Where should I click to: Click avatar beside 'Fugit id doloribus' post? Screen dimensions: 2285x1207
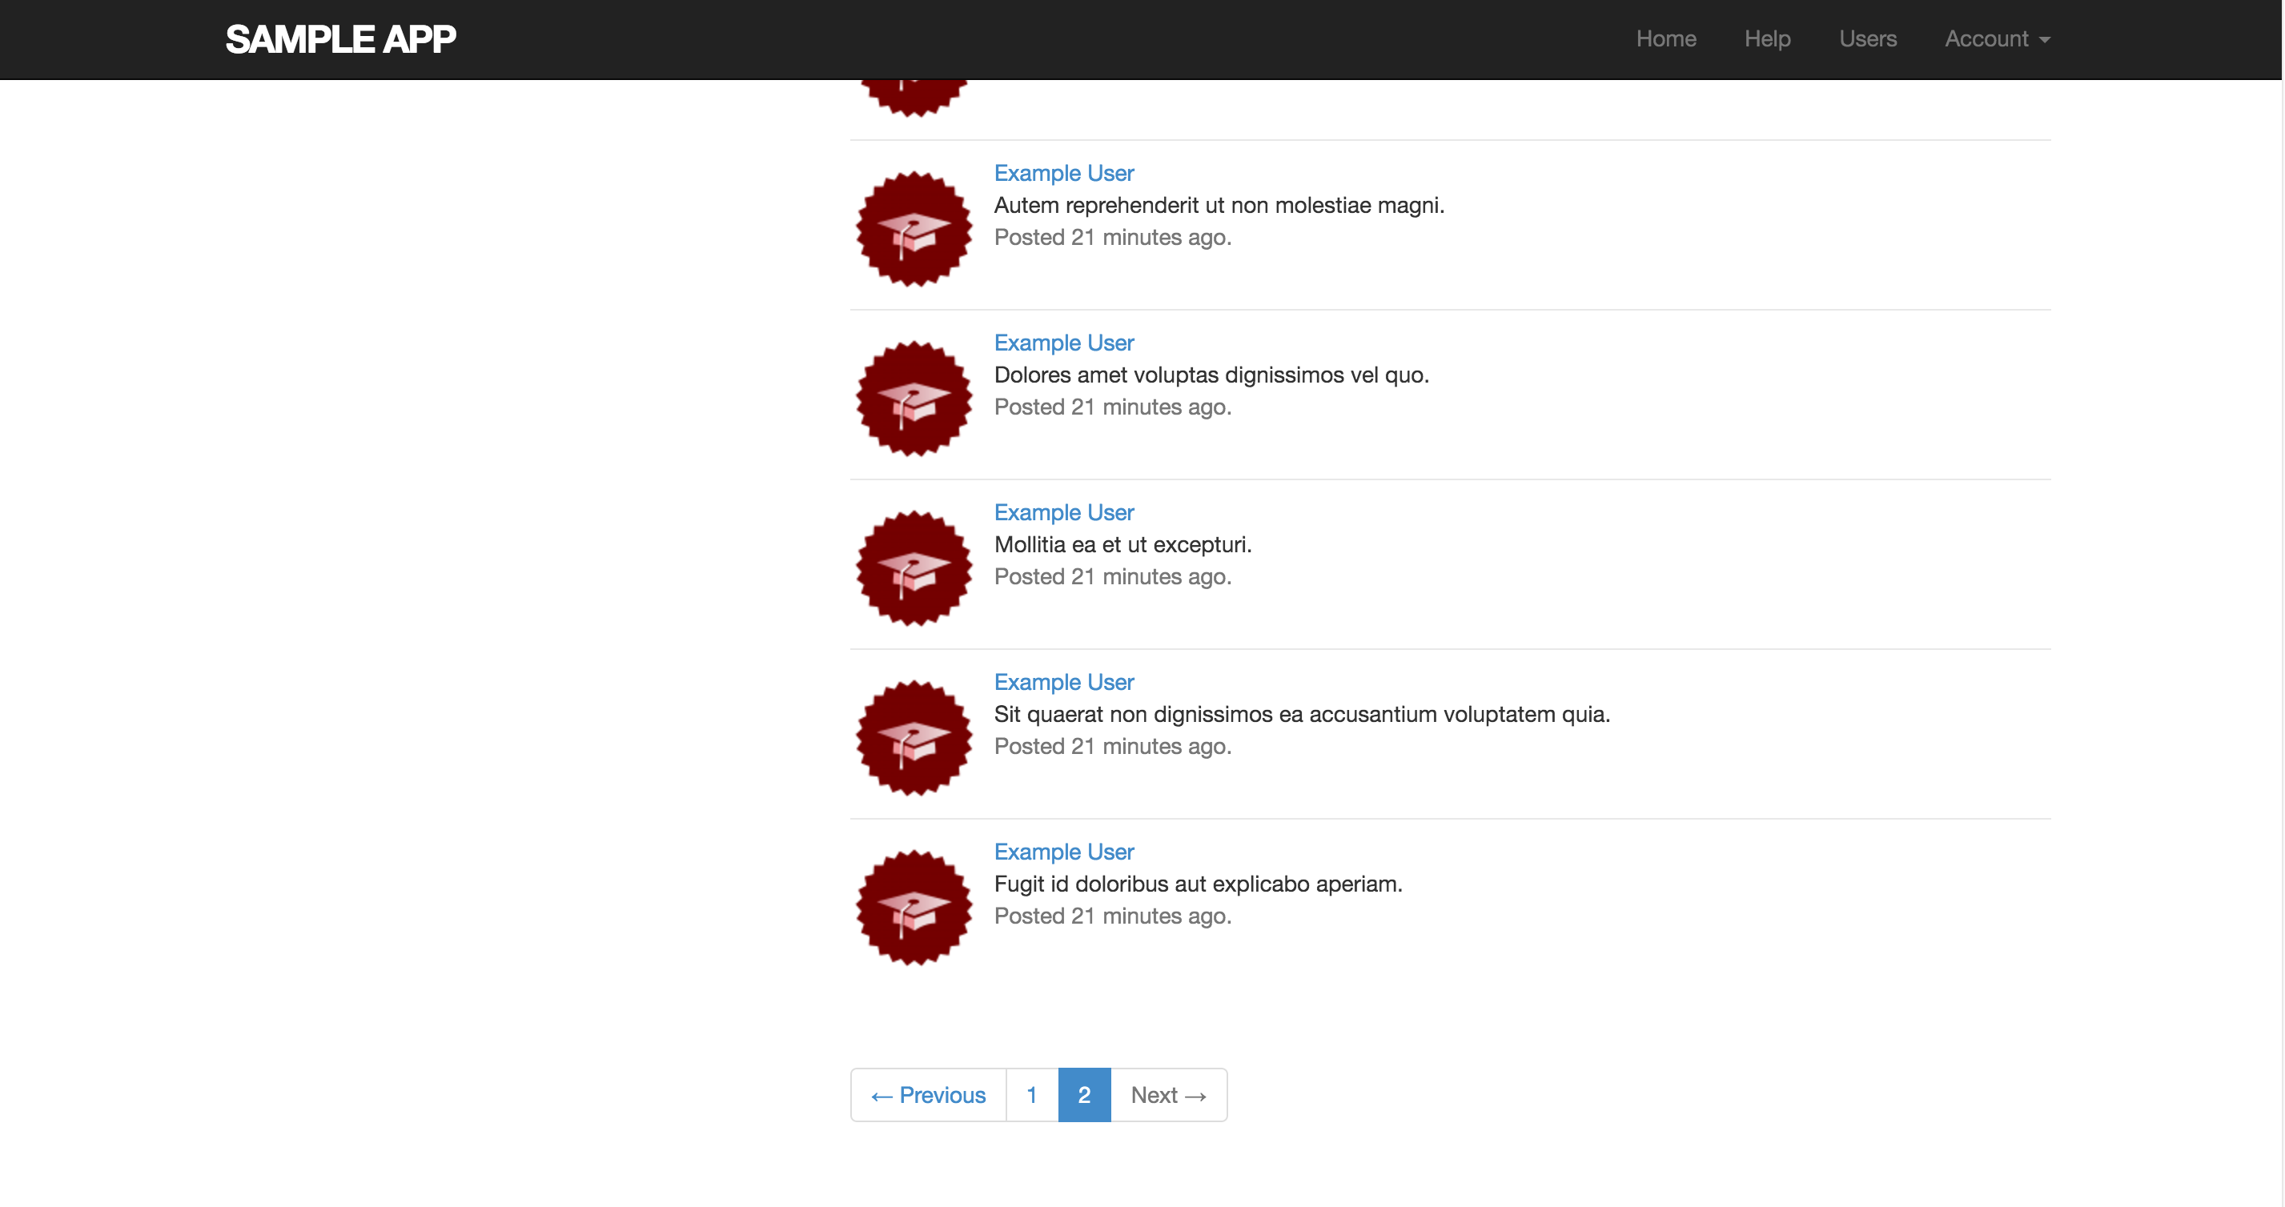pos(914,907)
